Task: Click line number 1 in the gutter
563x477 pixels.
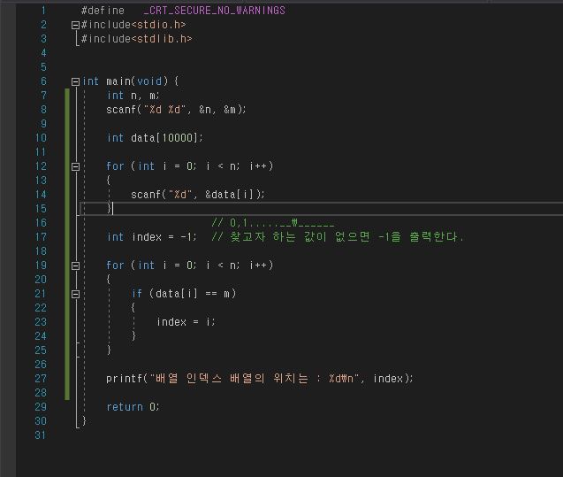Action: [43, 11]
